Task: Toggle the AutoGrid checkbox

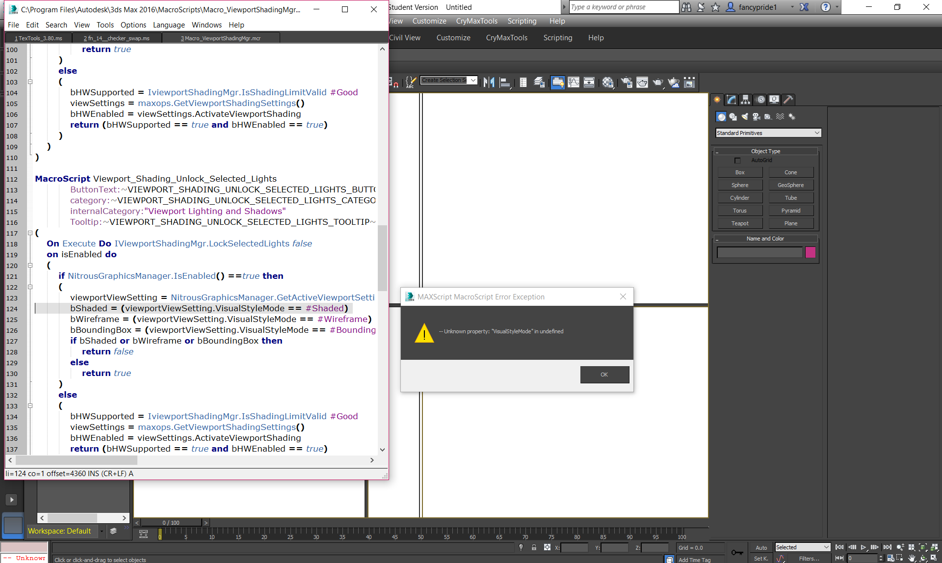Action: tap(737, 161)
